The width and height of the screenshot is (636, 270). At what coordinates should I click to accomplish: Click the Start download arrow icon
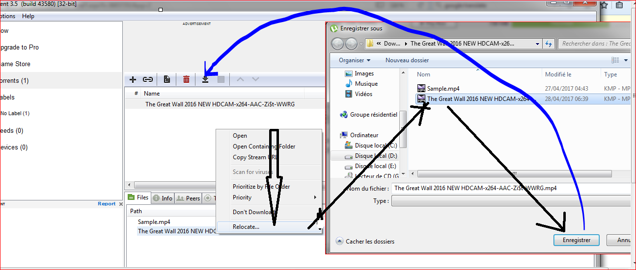205,80
